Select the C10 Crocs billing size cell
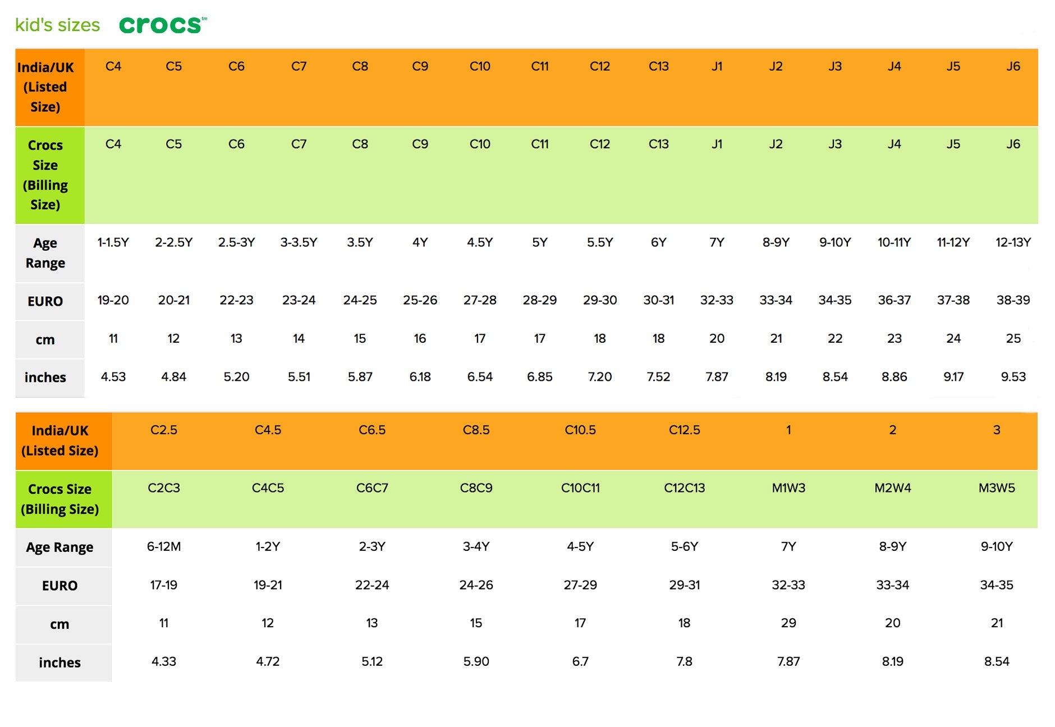Viewport: 1055px width, 727px height. coord(479,144)
